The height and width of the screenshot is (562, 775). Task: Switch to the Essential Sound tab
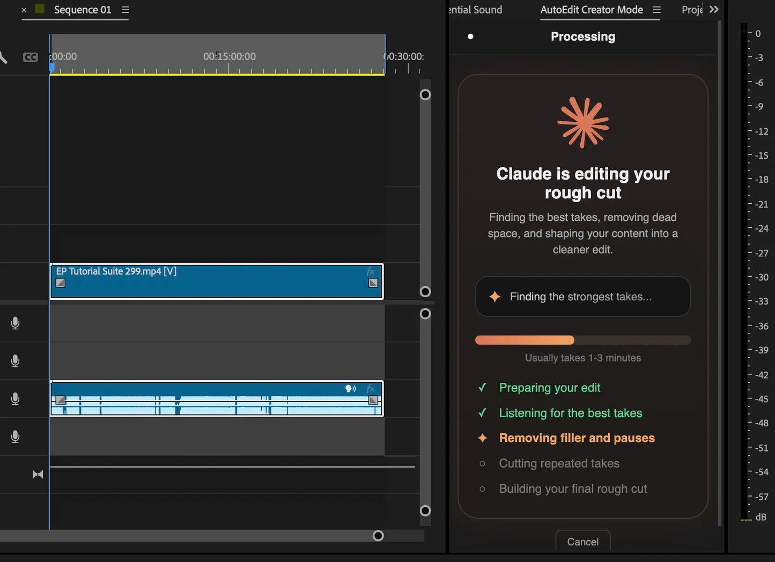[x=475, y=10]
